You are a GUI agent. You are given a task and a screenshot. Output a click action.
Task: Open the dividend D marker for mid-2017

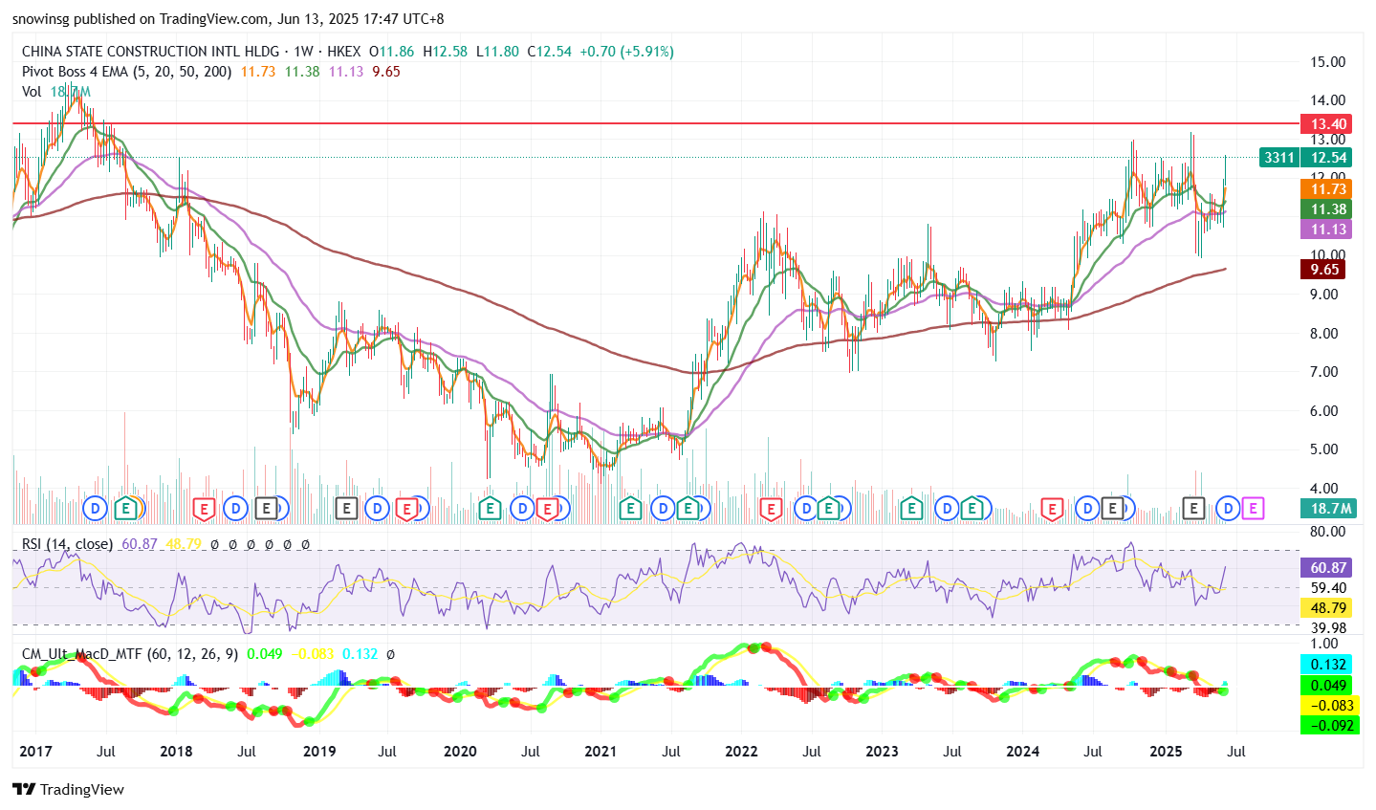[95, 508]
